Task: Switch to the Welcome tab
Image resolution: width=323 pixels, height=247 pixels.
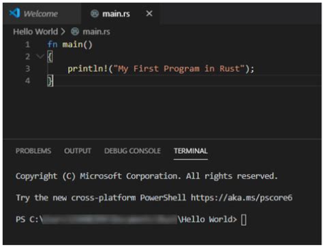Action: pyautogui.click(x=41, y=14)
